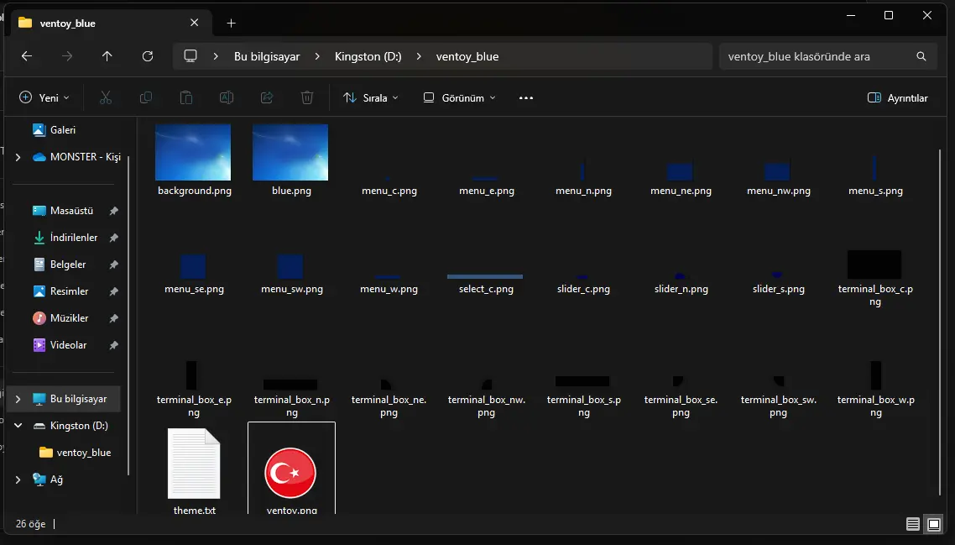955x545 pixels.
Task: Open the Yeni dropdown menu
Action: [x=44, y=97]
